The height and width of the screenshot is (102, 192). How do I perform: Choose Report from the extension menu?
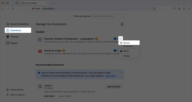tap(126, 51)
